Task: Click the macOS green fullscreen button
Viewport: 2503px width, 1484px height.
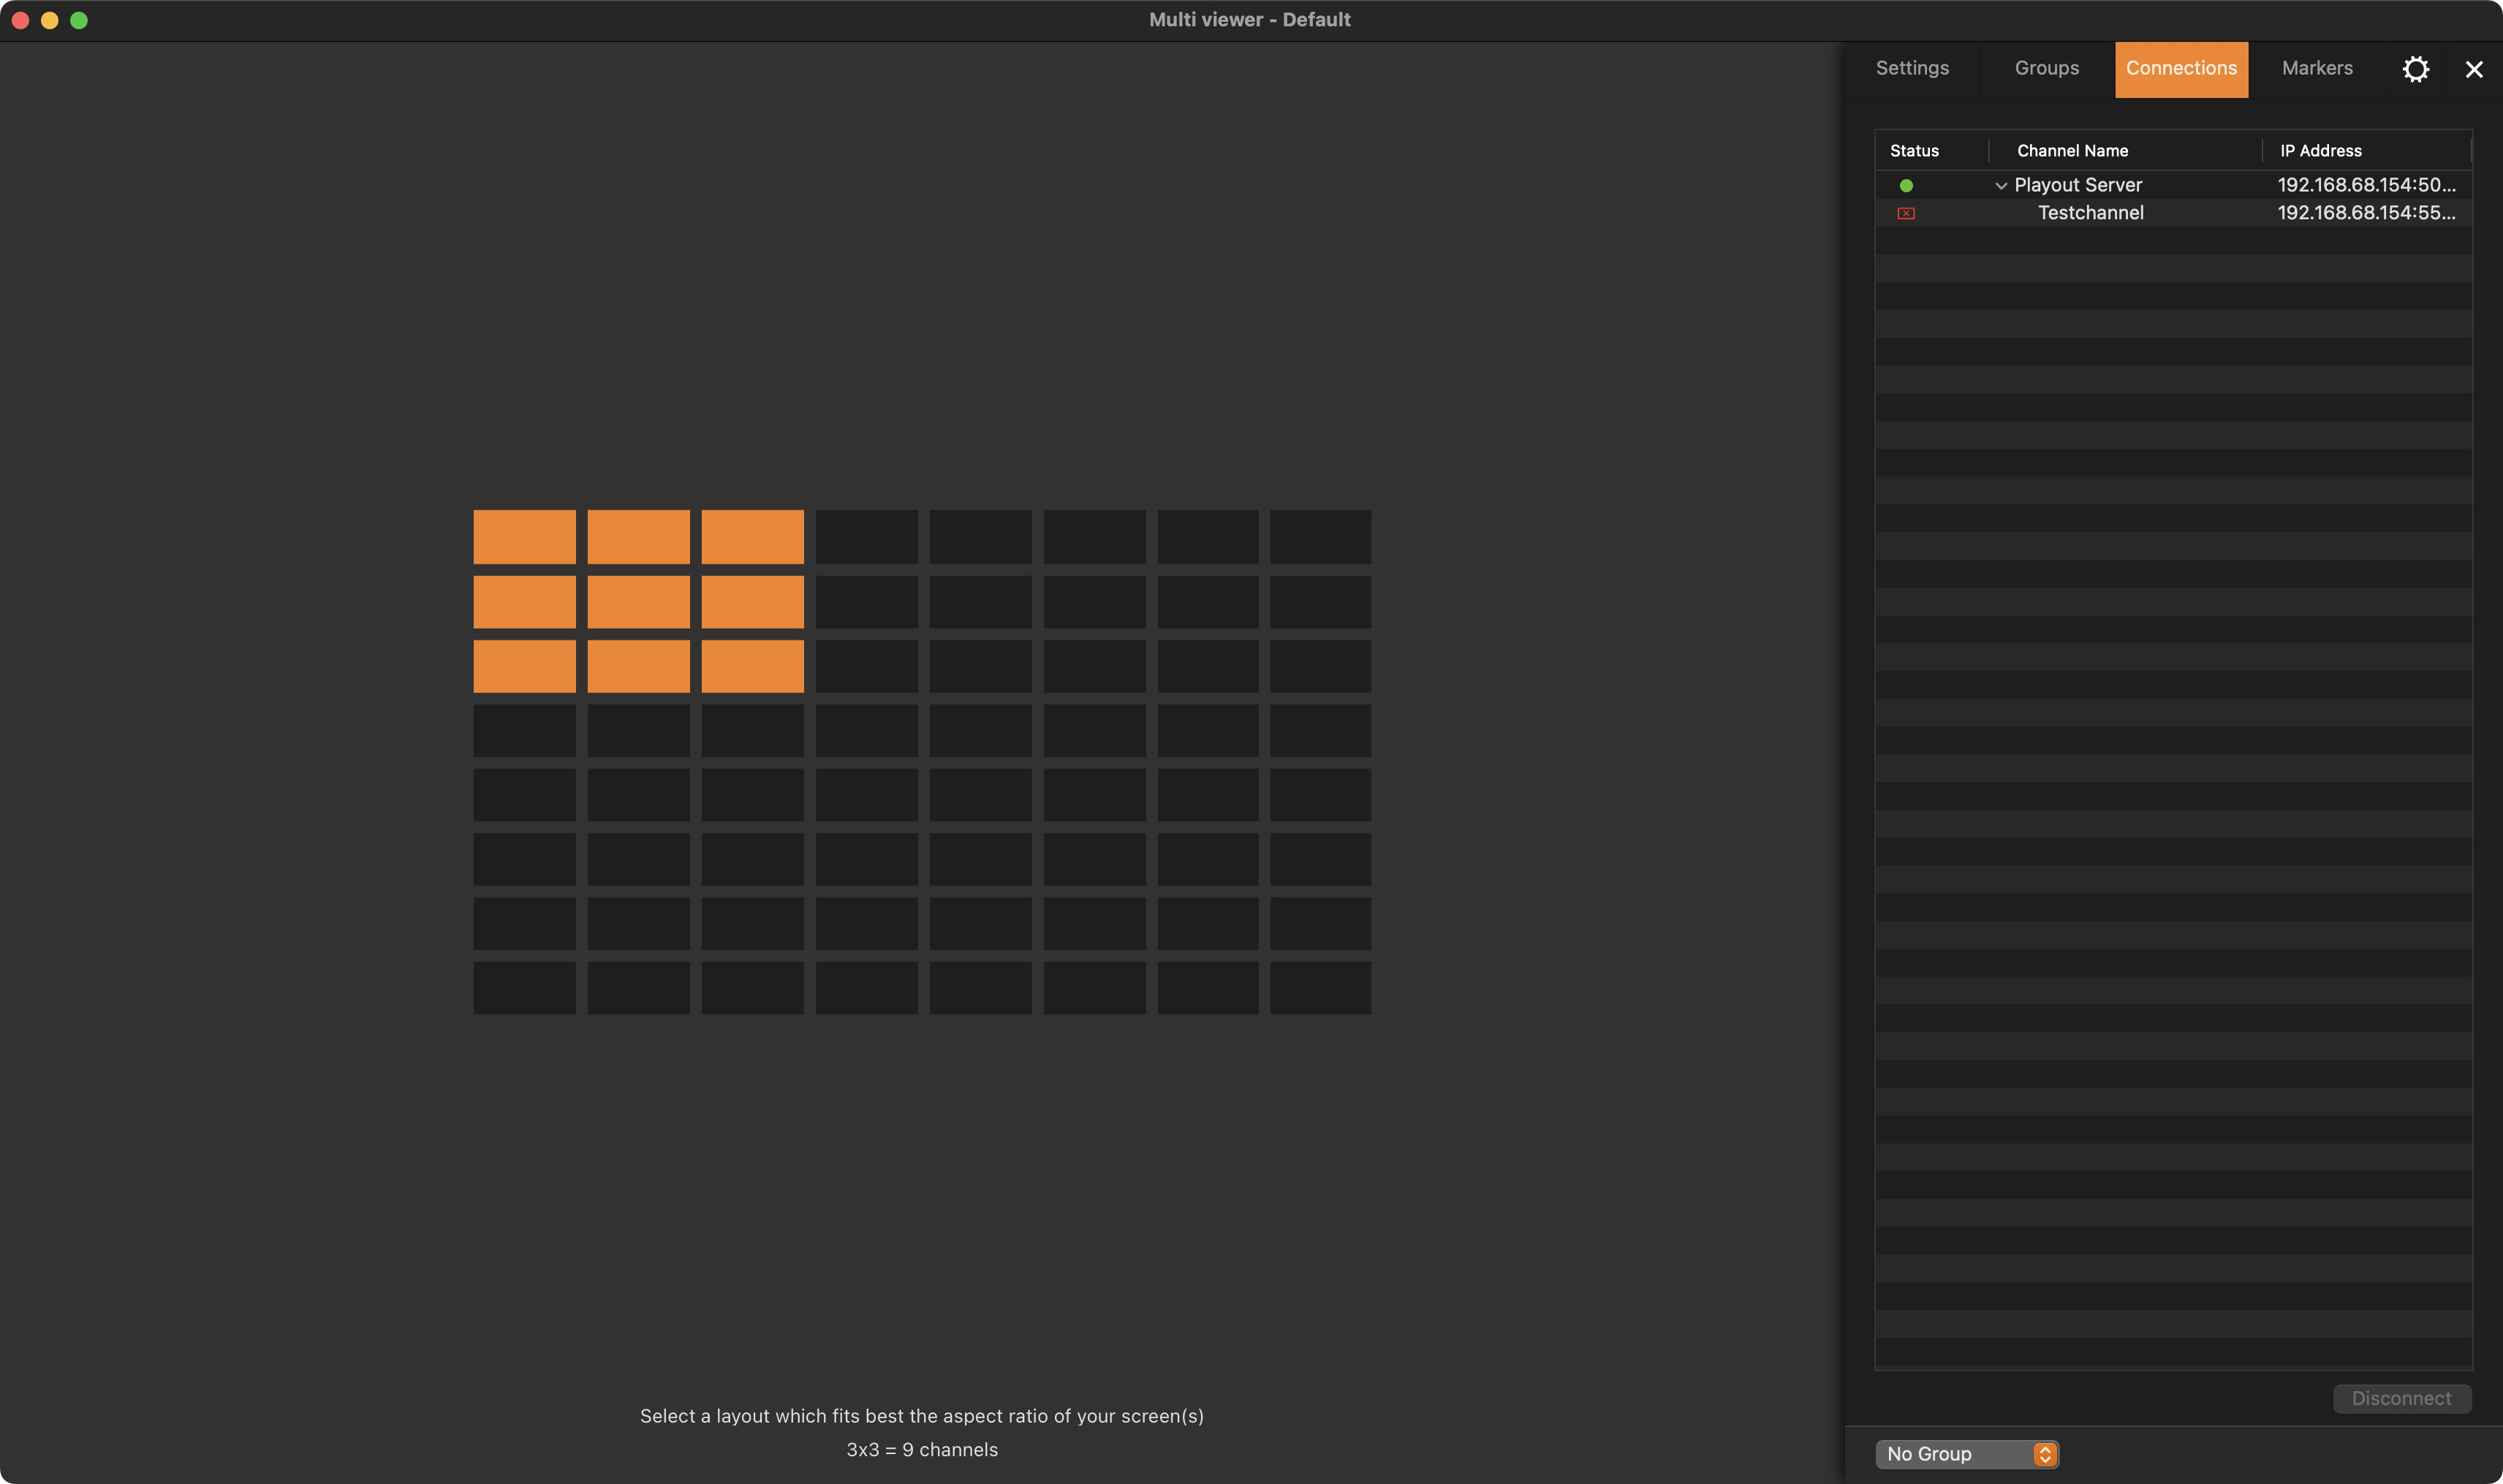Action: [x=79, y=20]
